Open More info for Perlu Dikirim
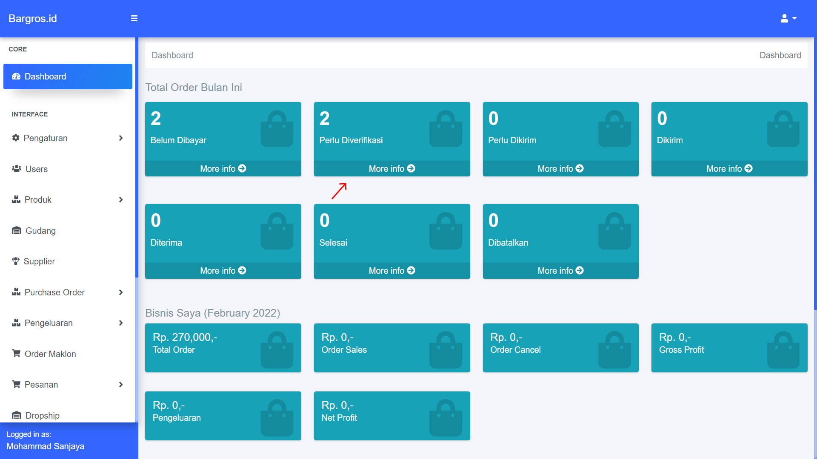 click(x=560, y=169)
